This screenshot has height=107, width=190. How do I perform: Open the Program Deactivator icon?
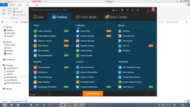pos(78,87)
